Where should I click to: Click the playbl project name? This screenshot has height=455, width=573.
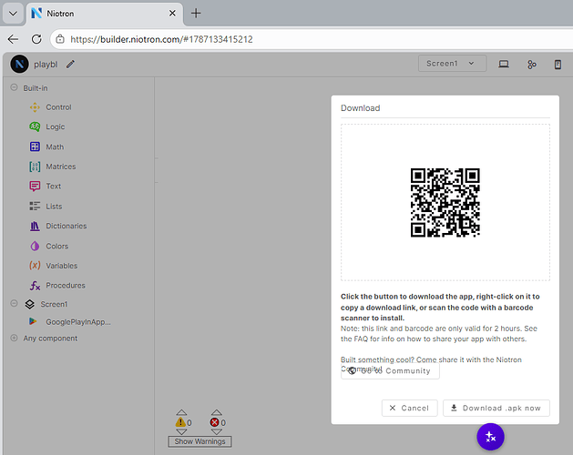coord(46,65)
